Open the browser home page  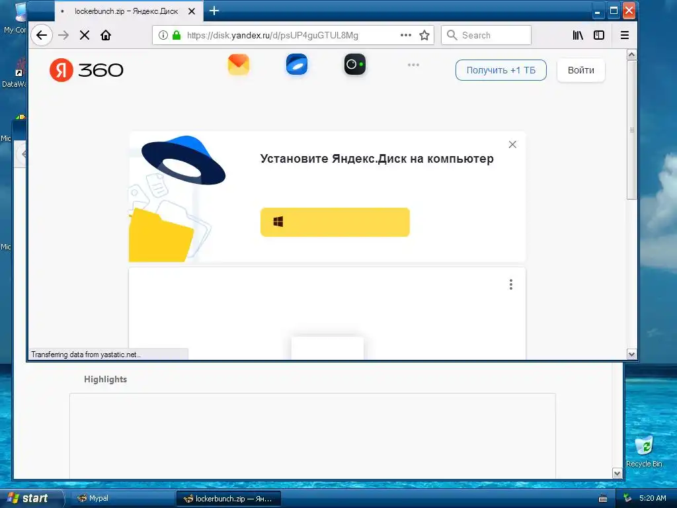tap(106, 35)
